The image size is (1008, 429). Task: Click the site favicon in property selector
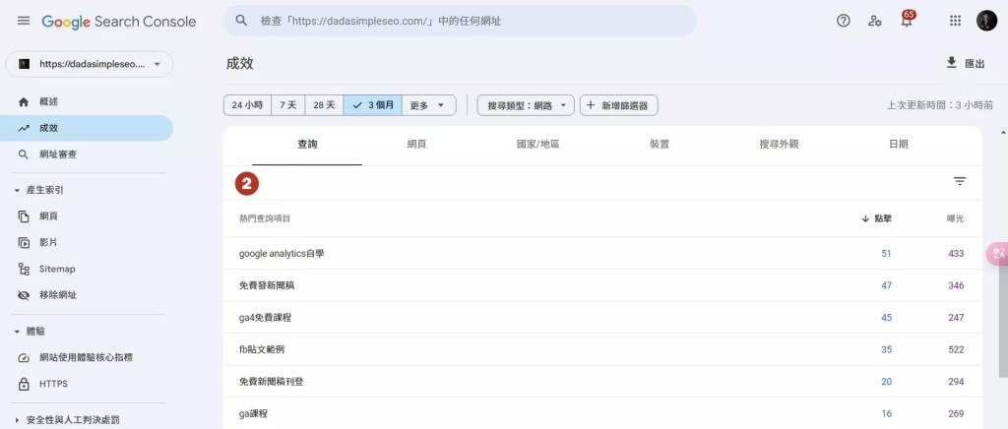[x=24, y=64]
